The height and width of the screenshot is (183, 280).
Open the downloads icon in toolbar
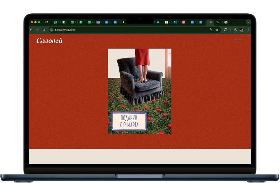pyautogui.click(x=235, y=30)
